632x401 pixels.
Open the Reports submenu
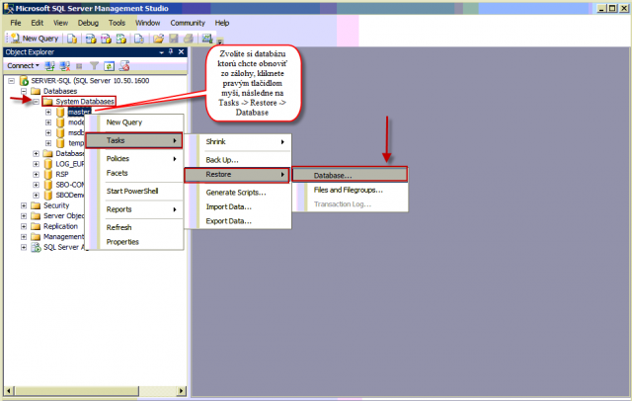134,209
